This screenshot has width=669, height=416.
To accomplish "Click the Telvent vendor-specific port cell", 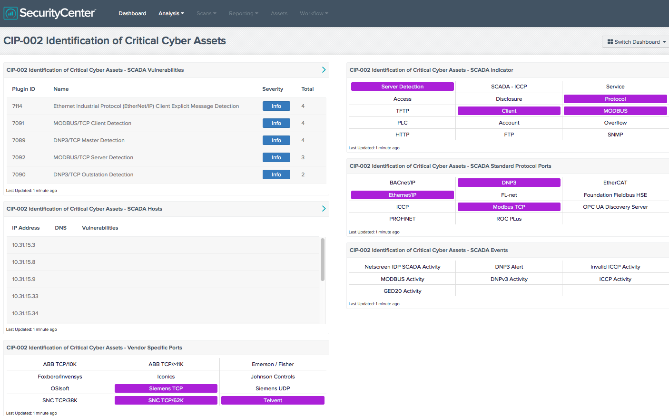I will 272,400.
